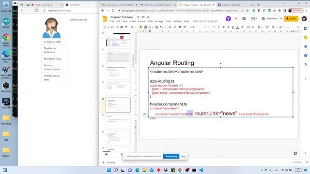
Task: Open the Slideshow options arrow
Action: (x=281, y=18)
